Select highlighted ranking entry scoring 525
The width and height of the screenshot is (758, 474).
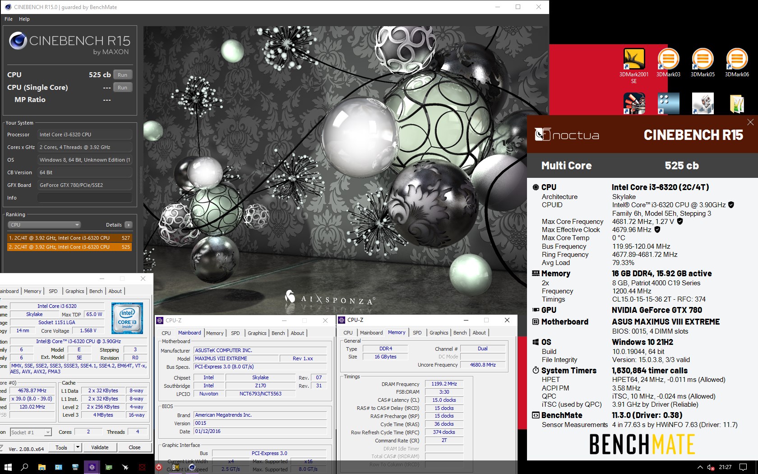coord(69,247)
